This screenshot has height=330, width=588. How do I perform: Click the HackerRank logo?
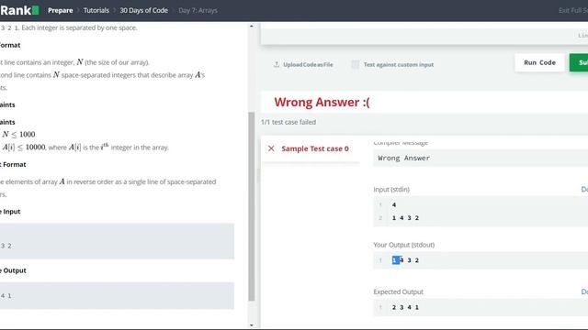(19, 10)
